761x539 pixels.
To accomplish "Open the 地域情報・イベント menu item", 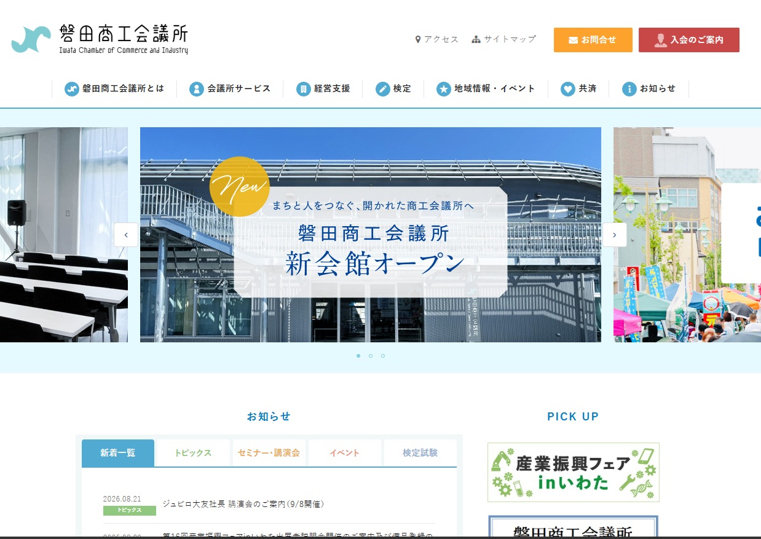I will [x=486, y=89].
